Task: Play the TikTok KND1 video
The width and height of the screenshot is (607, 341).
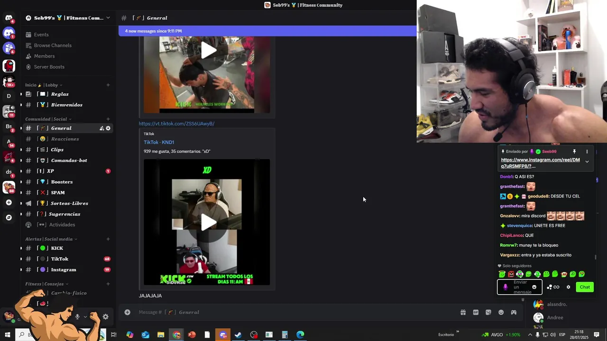Action: pos(208,223)
